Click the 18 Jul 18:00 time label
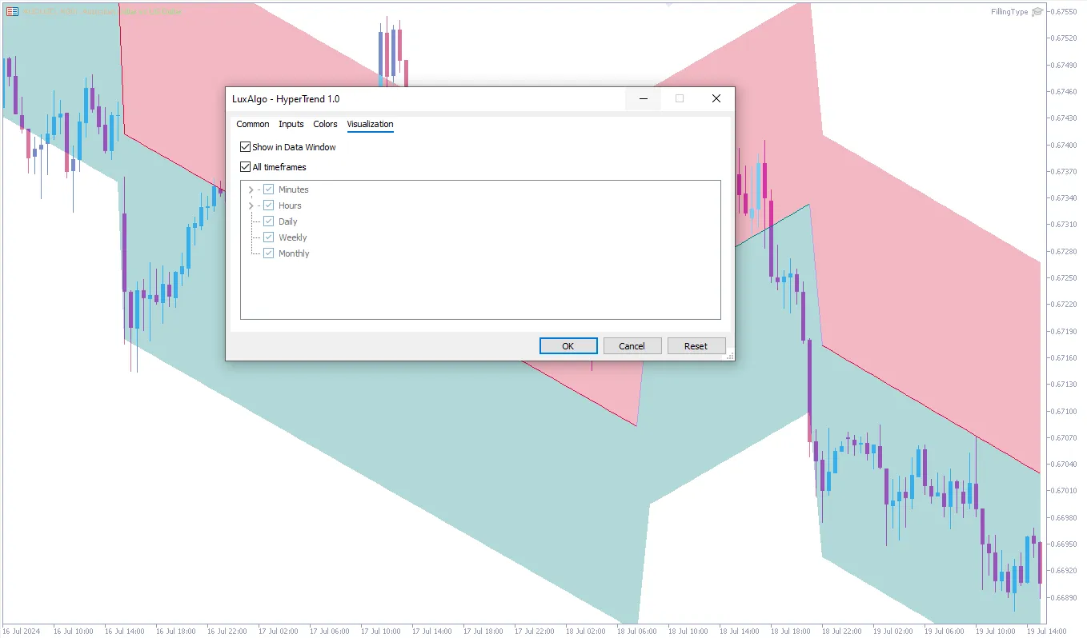Screen dimensions: 1087x638 (791, 631)
